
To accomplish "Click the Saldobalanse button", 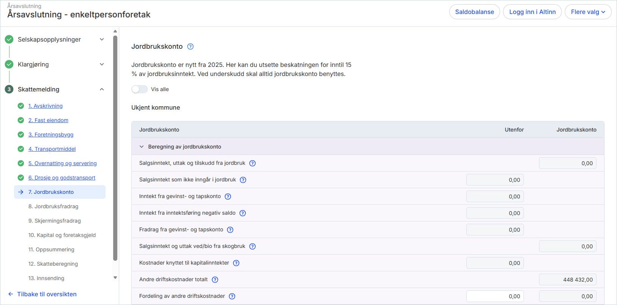I will point(474,12).
